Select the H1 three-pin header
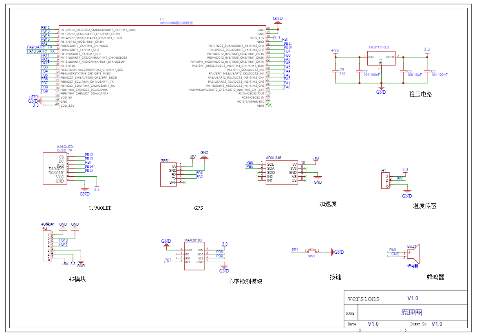This screenshot has width=477, height=336. tap(385, 180)
